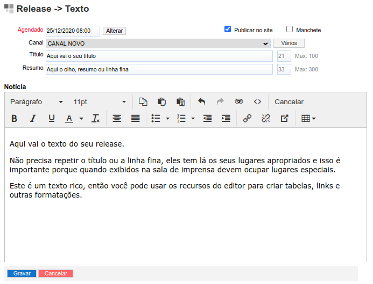Justify the text alignment
Screen dimensions: 373x284
tap(135, 119)
